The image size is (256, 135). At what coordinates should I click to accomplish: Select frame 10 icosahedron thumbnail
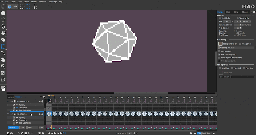tap(100, 114)
